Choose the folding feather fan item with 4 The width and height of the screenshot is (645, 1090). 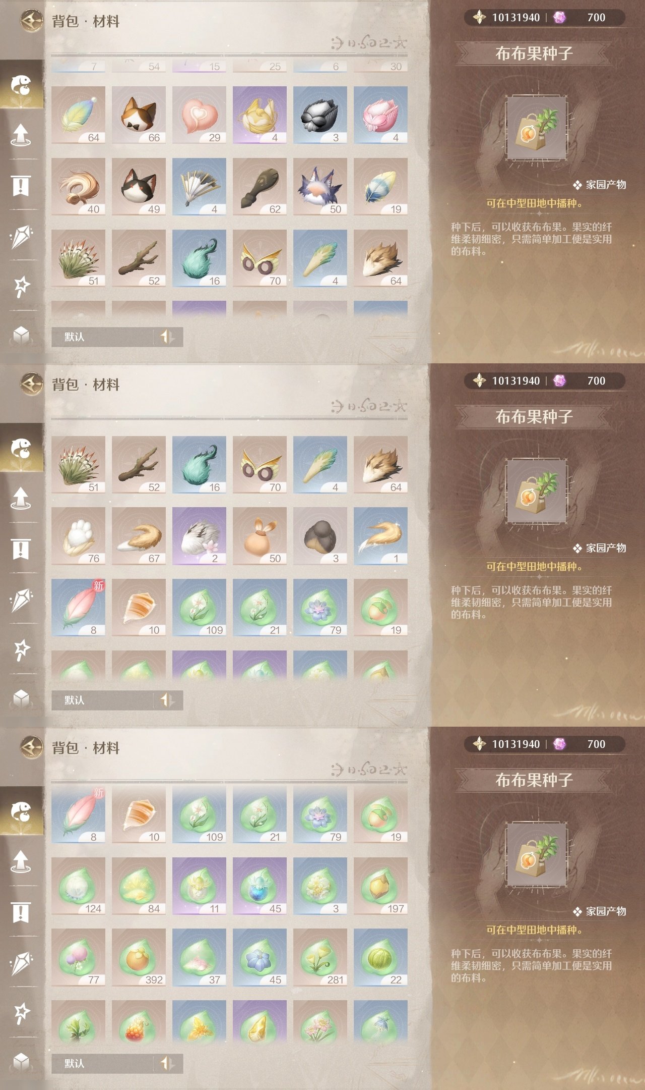[x=199, y=187]
